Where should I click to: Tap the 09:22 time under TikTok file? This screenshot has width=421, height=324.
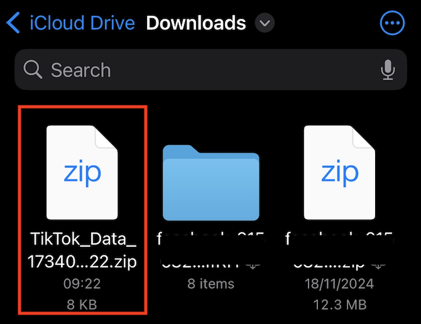tap(82, 283)
